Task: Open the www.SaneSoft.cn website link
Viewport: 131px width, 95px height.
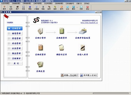Action: (89, 23)
